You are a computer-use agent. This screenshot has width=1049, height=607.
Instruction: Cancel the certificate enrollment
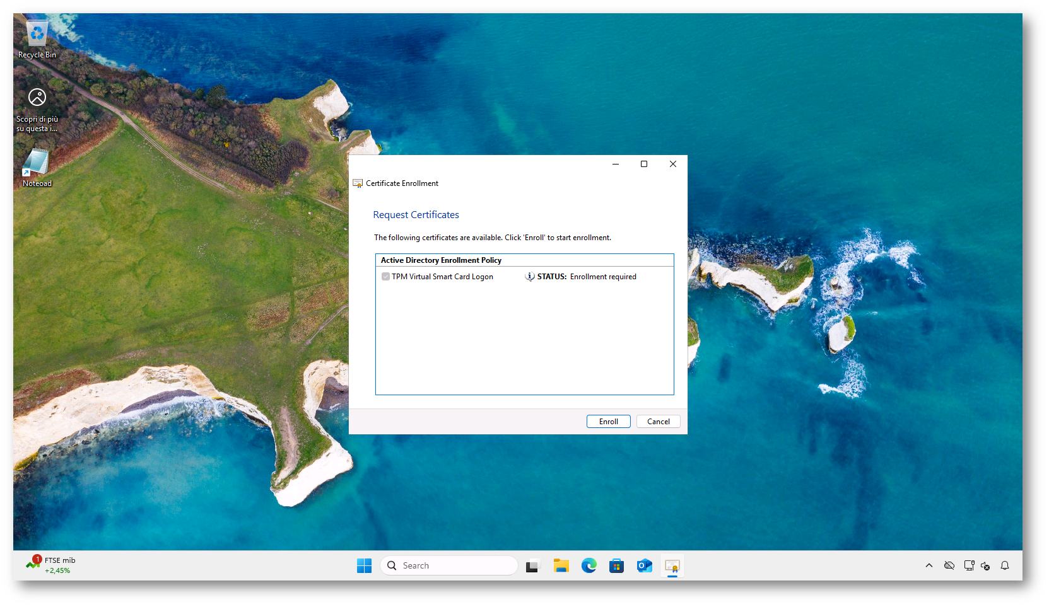point(658,422)
